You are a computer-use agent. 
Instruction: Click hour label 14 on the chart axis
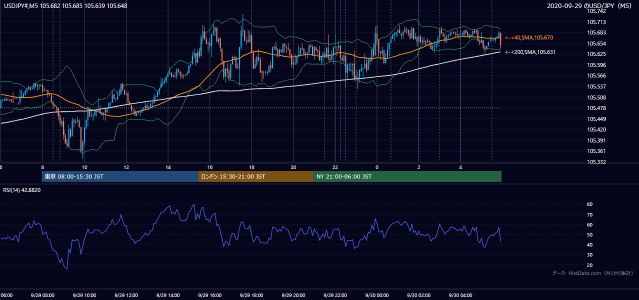click(168, 167)
